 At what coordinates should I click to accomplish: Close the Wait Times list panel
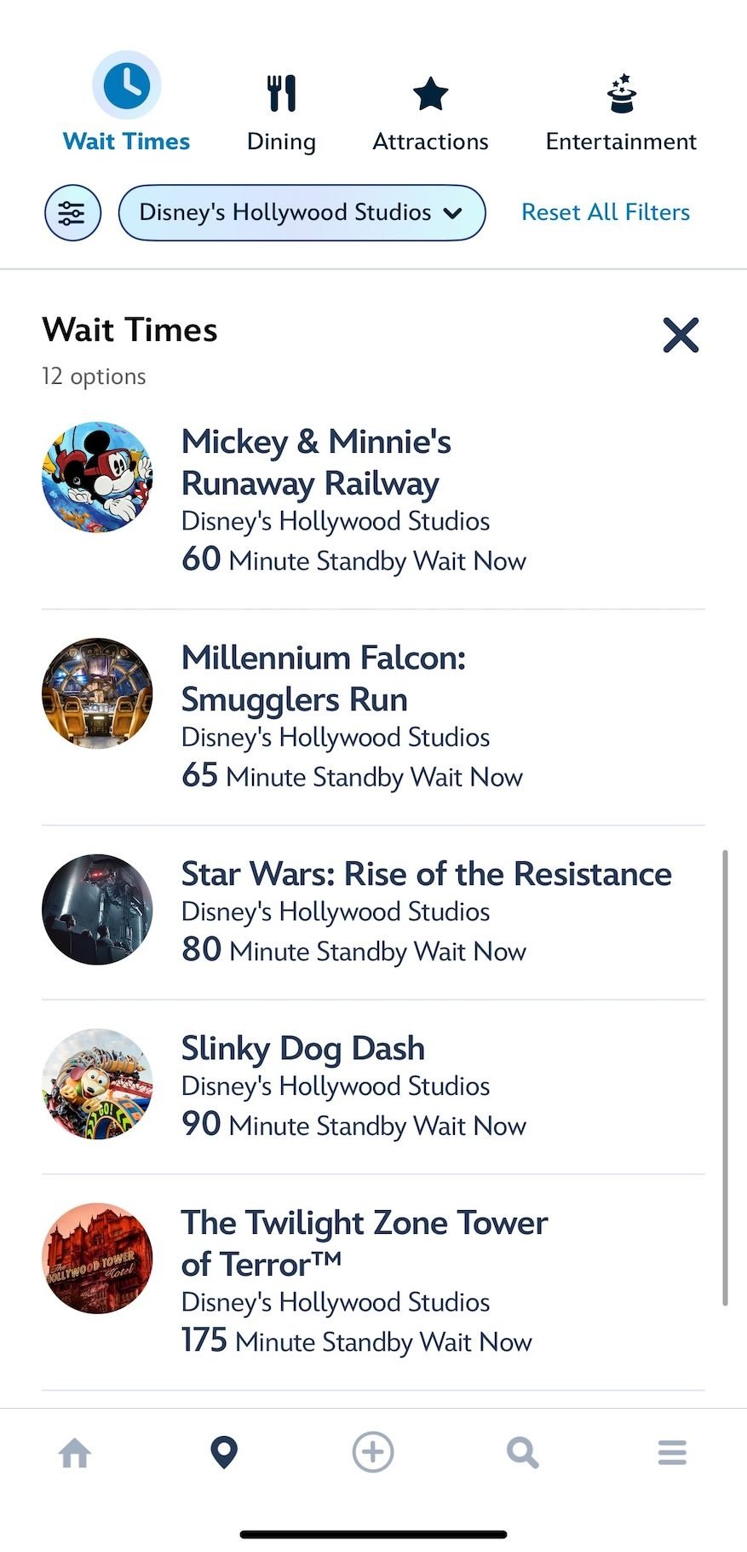(x=681, y=334)
